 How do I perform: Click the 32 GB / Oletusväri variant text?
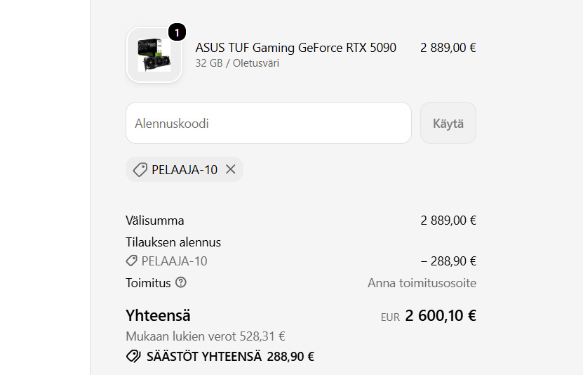pos(237,63)
